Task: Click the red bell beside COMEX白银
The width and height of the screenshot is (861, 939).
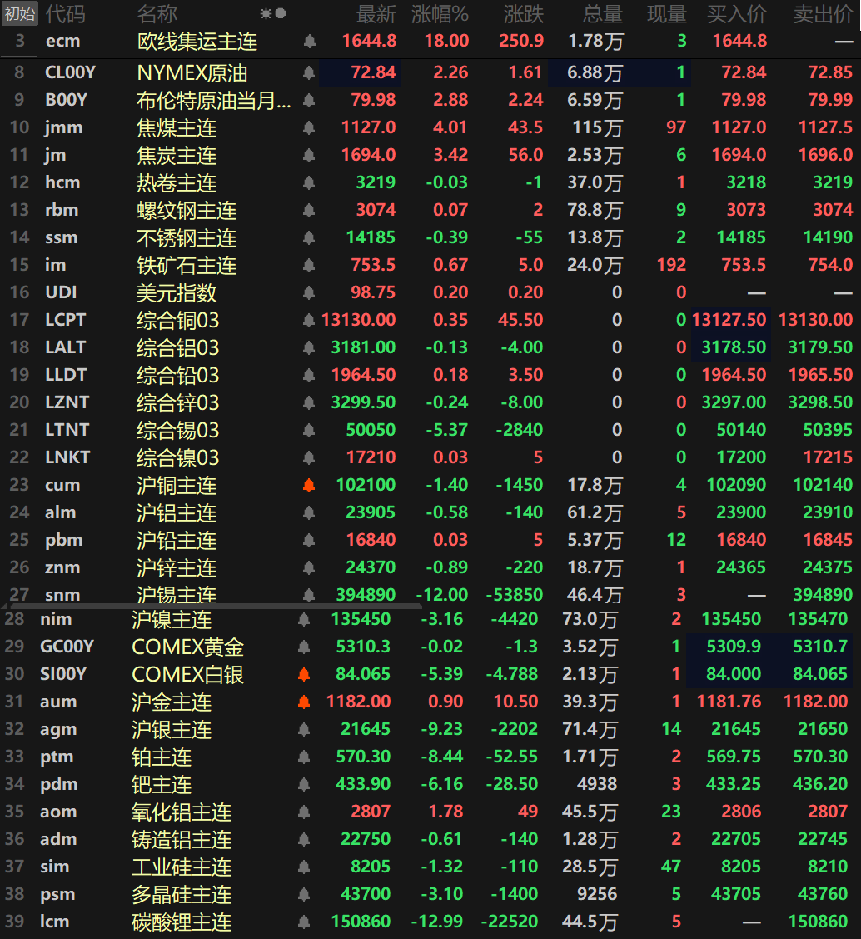Action: [x=304, y=674]
